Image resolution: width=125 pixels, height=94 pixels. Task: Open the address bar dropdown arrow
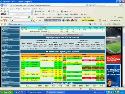[87, 5]
